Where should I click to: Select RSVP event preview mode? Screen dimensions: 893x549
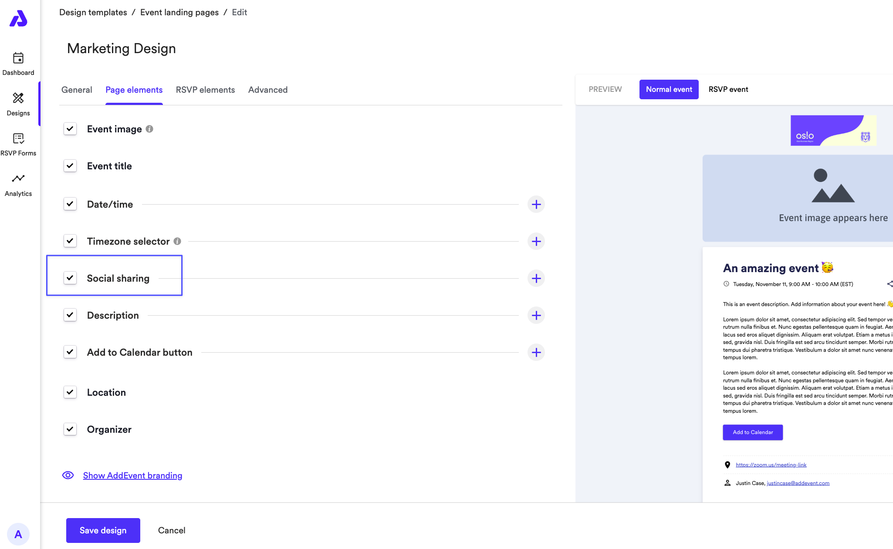[728, 89]
